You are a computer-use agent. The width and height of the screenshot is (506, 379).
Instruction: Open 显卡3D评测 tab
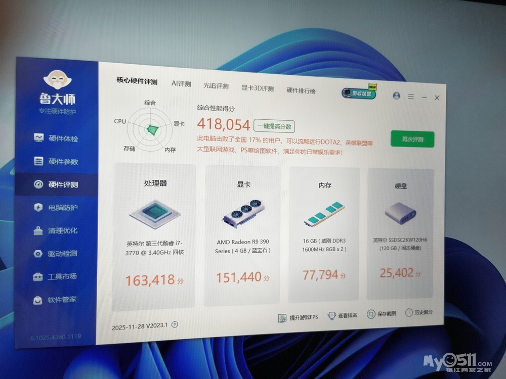click(x=257, y=88)
